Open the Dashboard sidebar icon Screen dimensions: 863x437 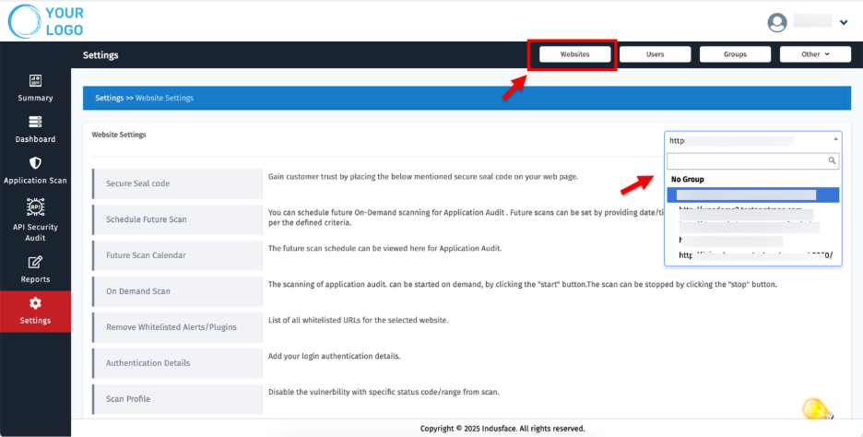pos(35,123)
